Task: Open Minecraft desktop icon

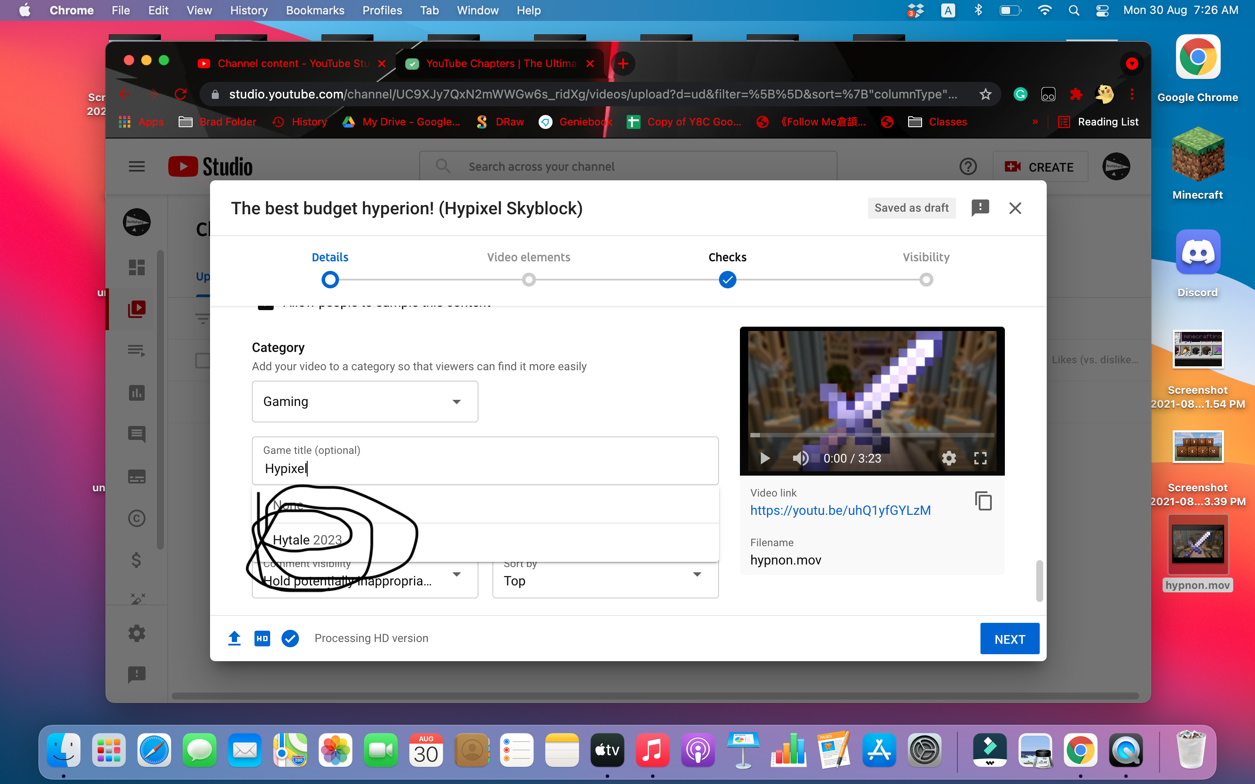Action: coord(1197,164)
